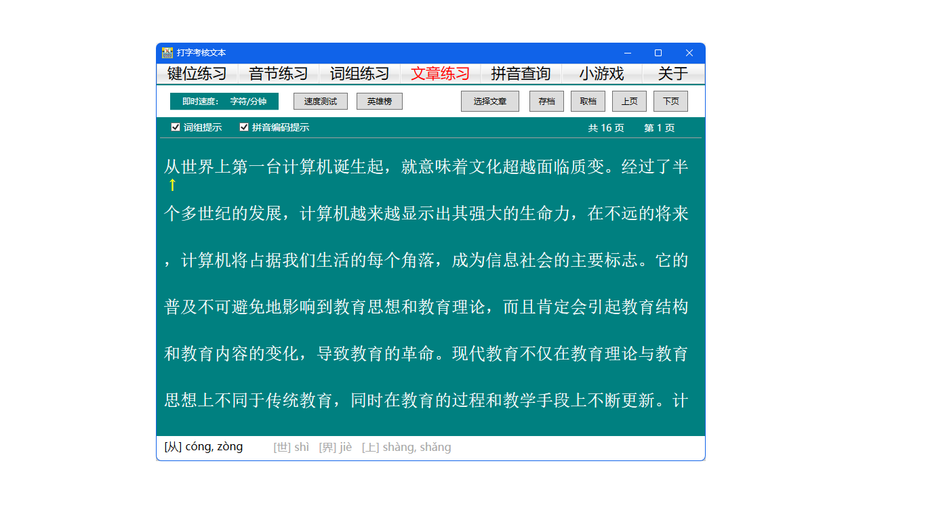Click the text line starting with 和教育内容的变化
This screenshot has width=926, height=520.
coord(426,354)
